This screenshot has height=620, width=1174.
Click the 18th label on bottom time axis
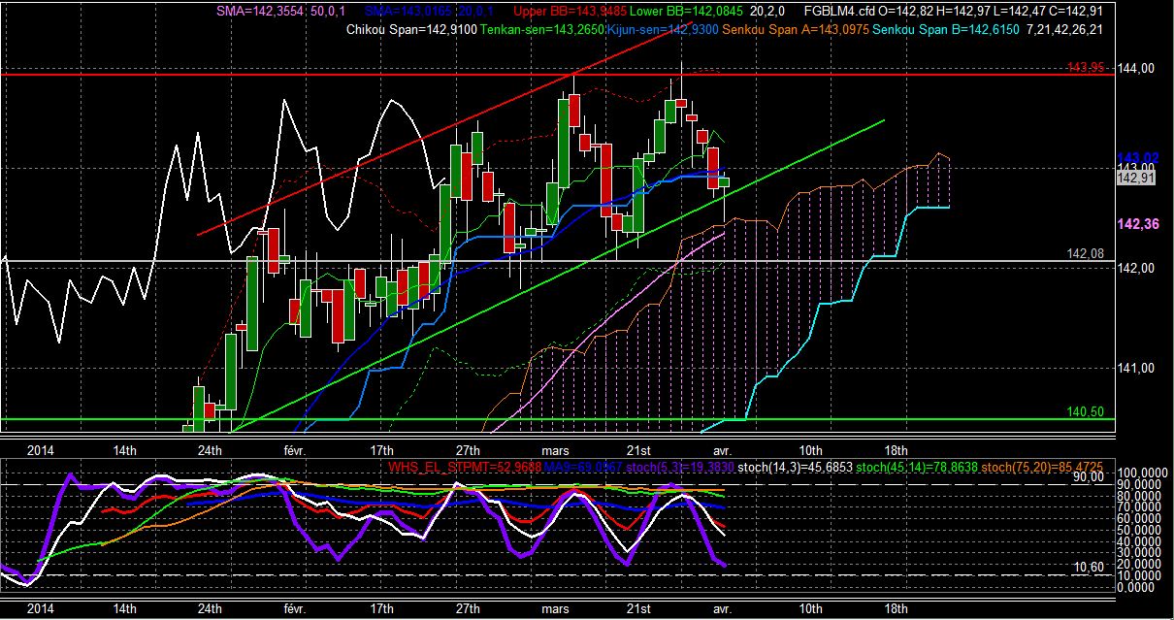point(897,608)
